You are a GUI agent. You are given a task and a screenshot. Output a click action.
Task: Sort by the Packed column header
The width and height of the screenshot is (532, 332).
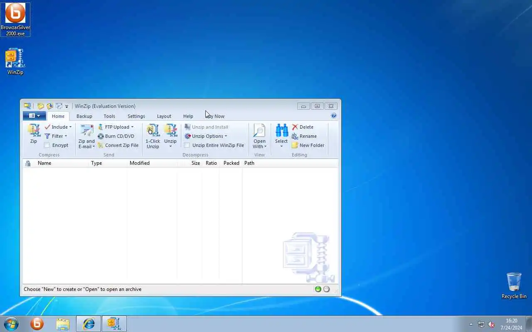pos(231,163)
